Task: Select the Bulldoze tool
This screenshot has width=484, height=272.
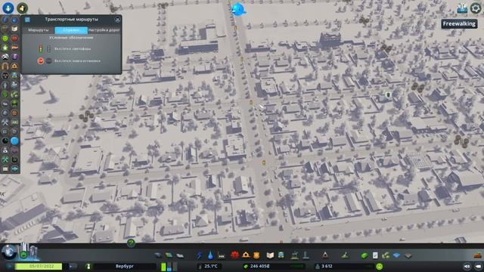Action: point(478,255)
